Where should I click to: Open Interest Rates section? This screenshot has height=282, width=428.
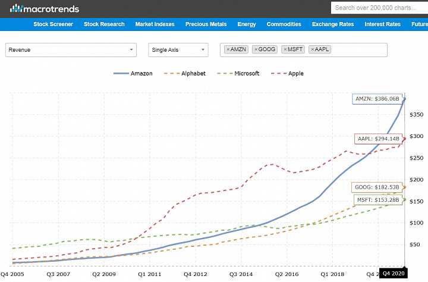coord(382,24)
